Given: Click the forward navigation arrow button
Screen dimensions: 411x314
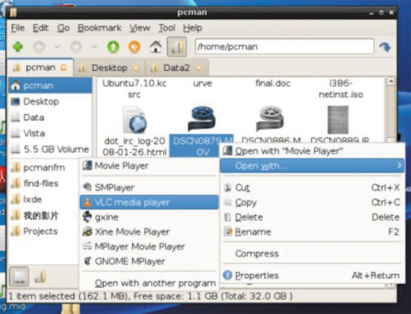Looking at the screenshot, I should point(76,47).
